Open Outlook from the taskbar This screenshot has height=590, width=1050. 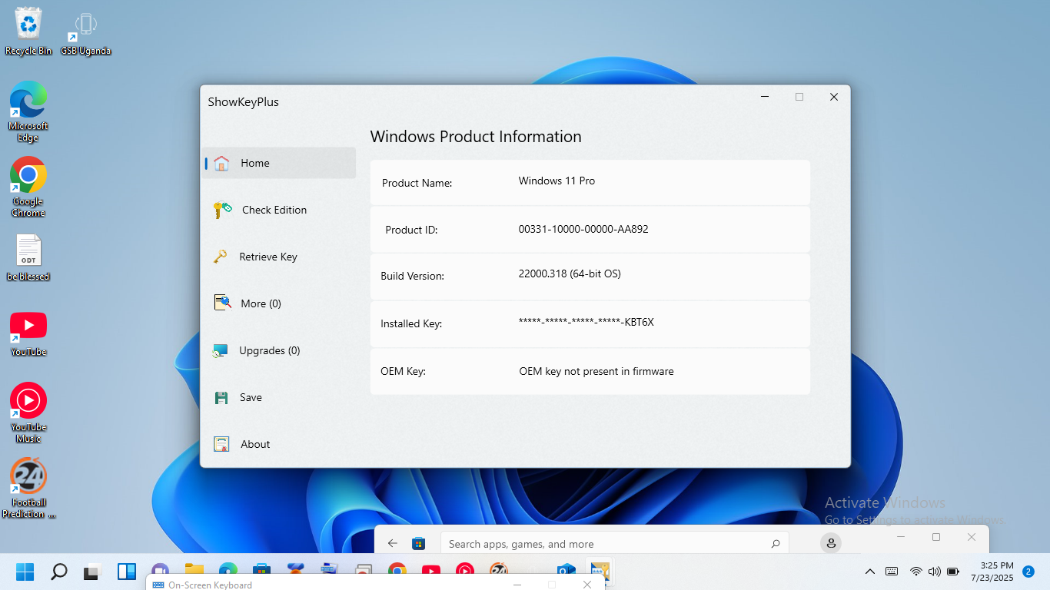pos(567,572)
